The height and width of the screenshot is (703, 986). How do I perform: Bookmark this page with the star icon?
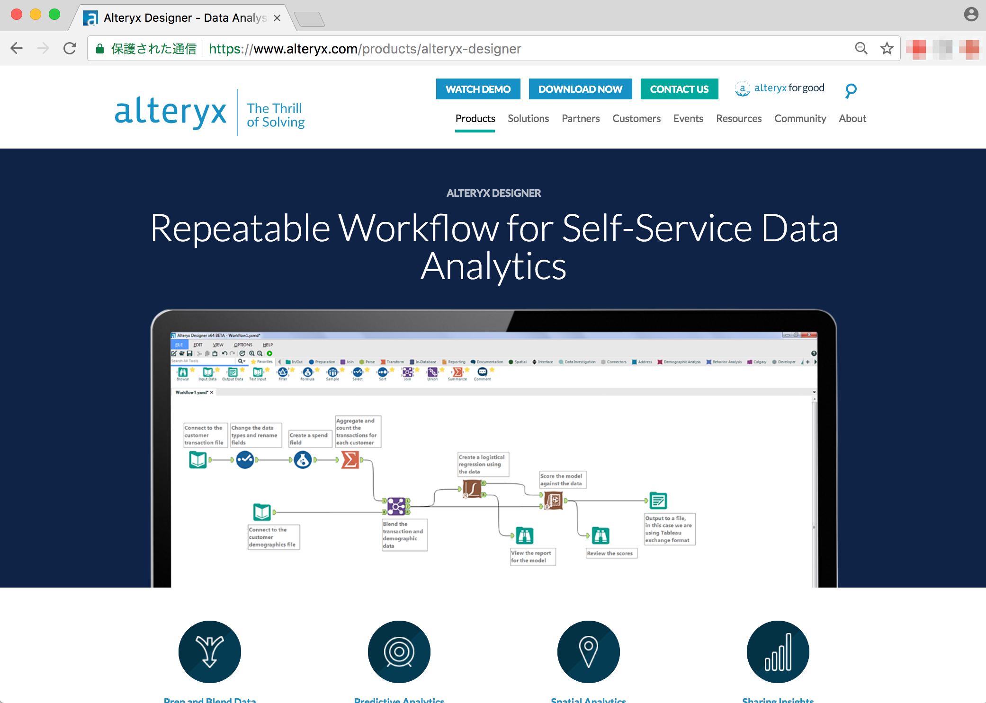click(887, 48)
